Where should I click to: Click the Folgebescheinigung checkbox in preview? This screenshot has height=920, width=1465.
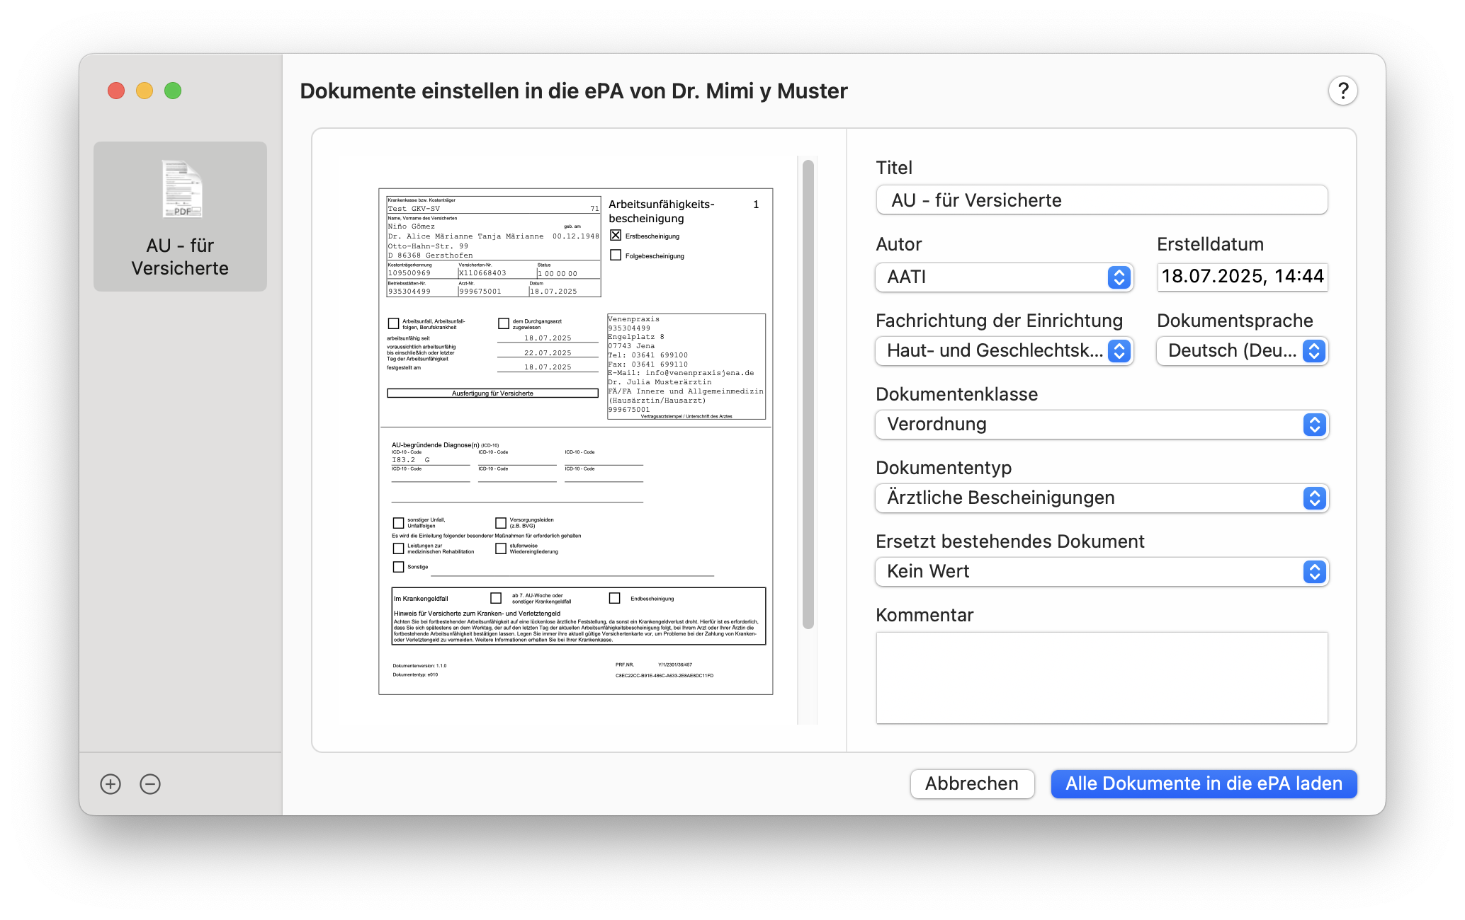point(616,255)
